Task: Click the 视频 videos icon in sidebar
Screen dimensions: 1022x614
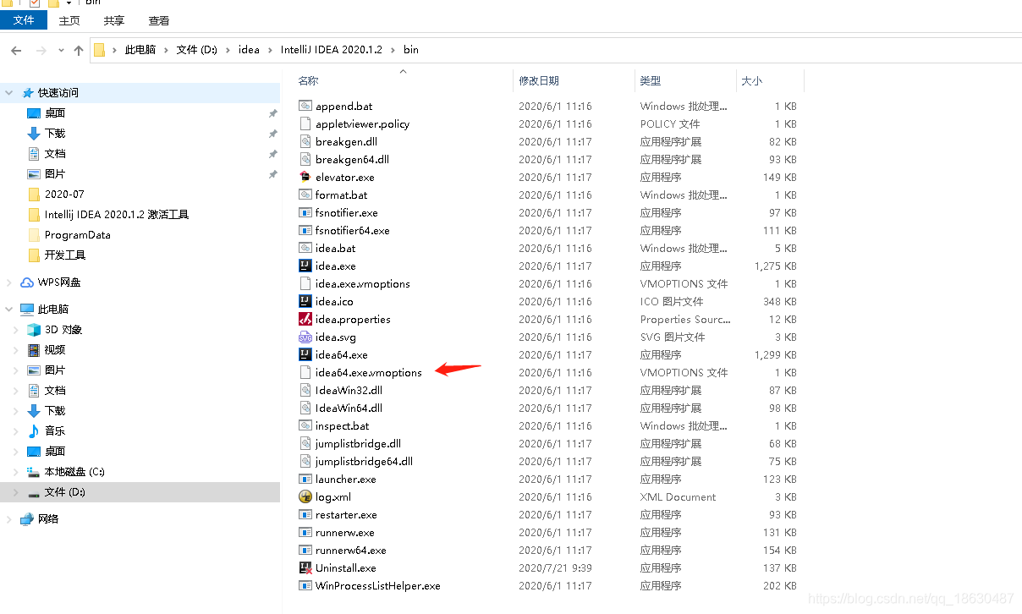Action: click(34, 349)
